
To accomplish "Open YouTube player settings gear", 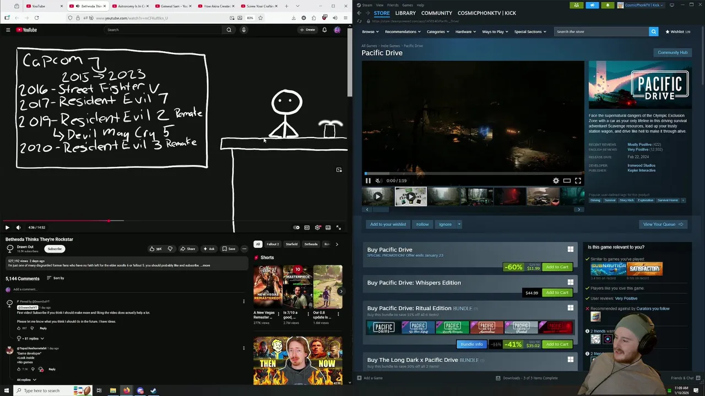I will [317, 227].
